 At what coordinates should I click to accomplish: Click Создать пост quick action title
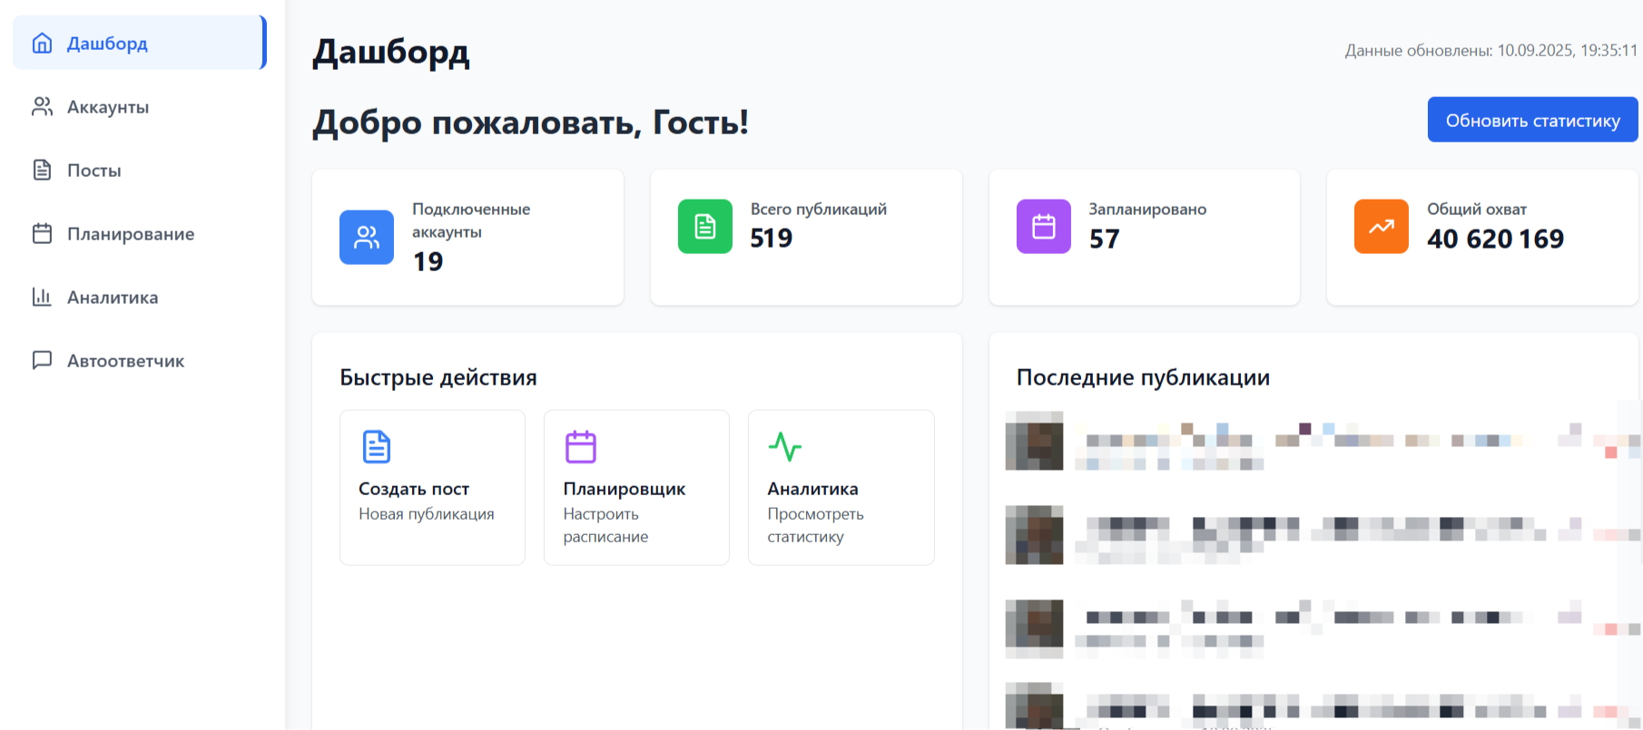pyautogui.click(x=414, y=489)
